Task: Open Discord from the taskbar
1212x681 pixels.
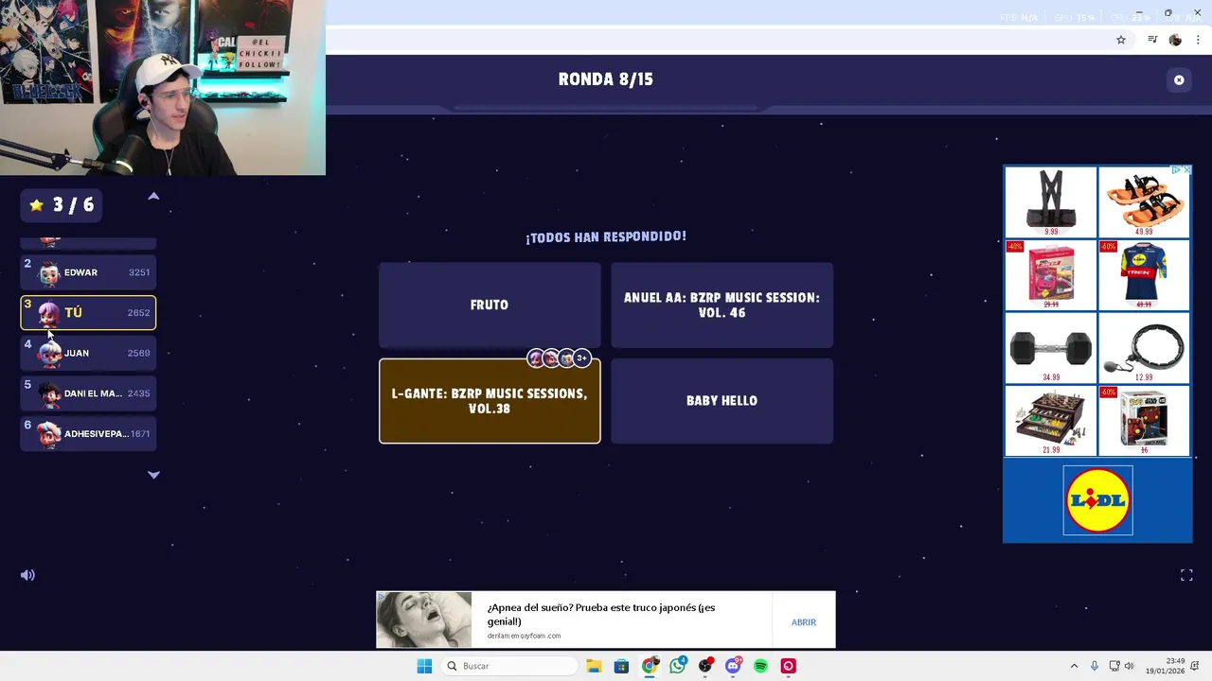Action: click(733, 666)
